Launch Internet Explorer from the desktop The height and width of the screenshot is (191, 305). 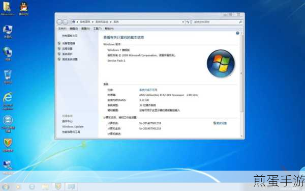(8, 101)
